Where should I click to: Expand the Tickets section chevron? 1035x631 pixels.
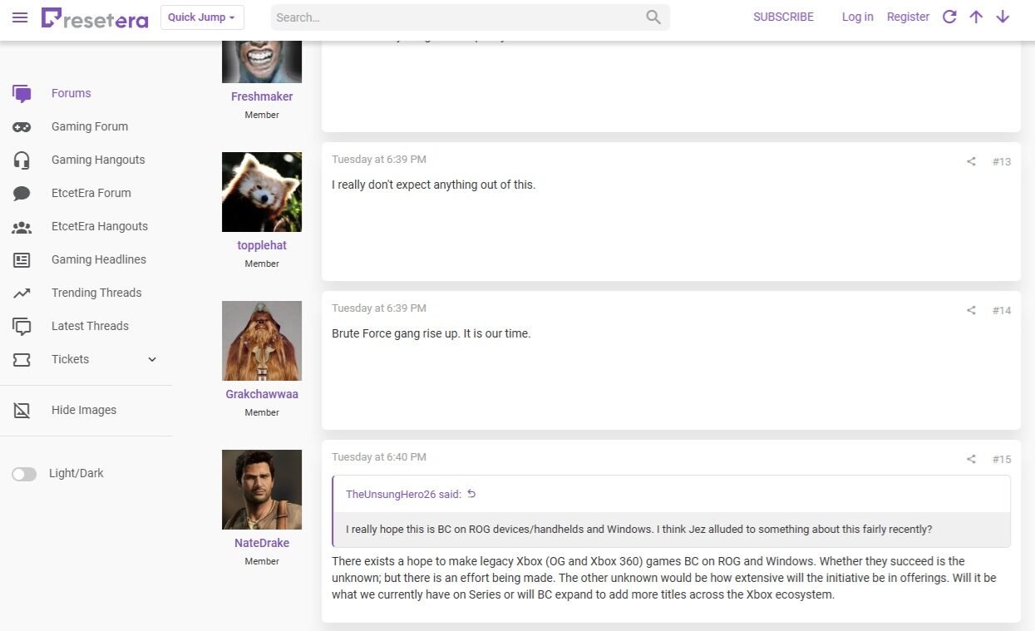(151, 359)
